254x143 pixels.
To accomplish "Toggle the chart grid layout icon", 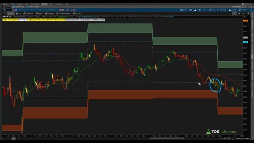I will click(x=234, y=14).
